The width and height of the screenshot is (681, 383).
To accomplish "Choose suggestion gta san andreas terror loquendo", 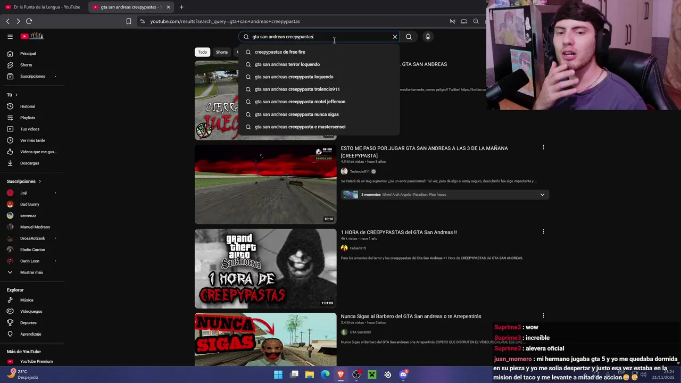I will tap(319, 64).
